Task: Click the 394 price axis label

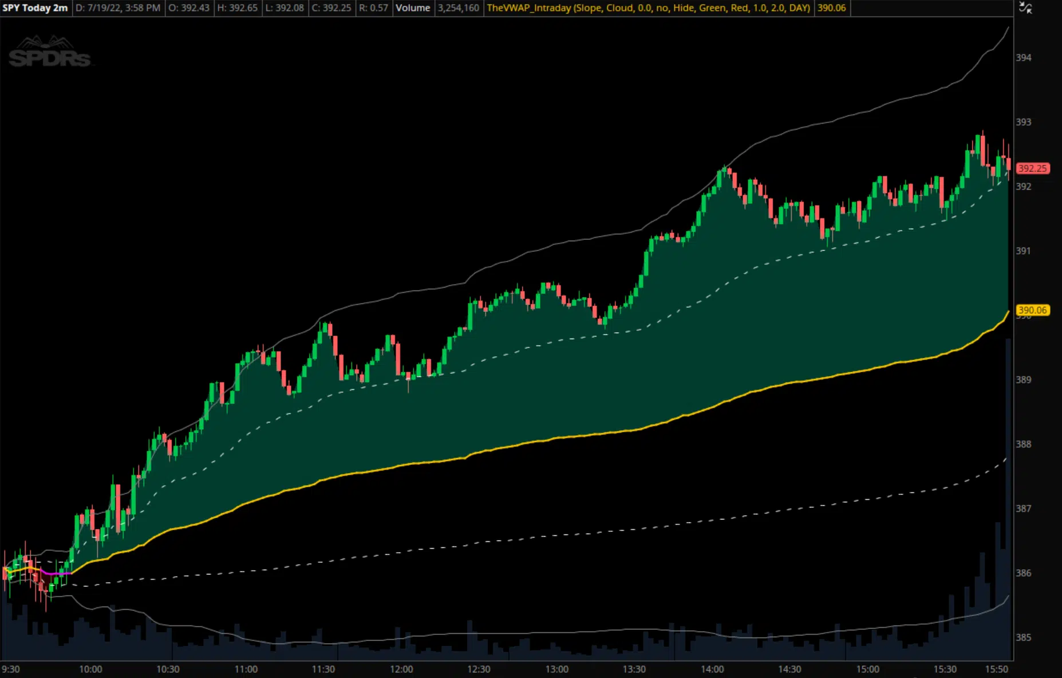Action: click(1024, 57)
